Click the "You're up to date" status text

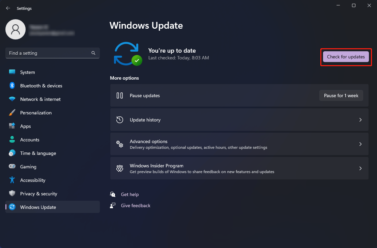172,51
